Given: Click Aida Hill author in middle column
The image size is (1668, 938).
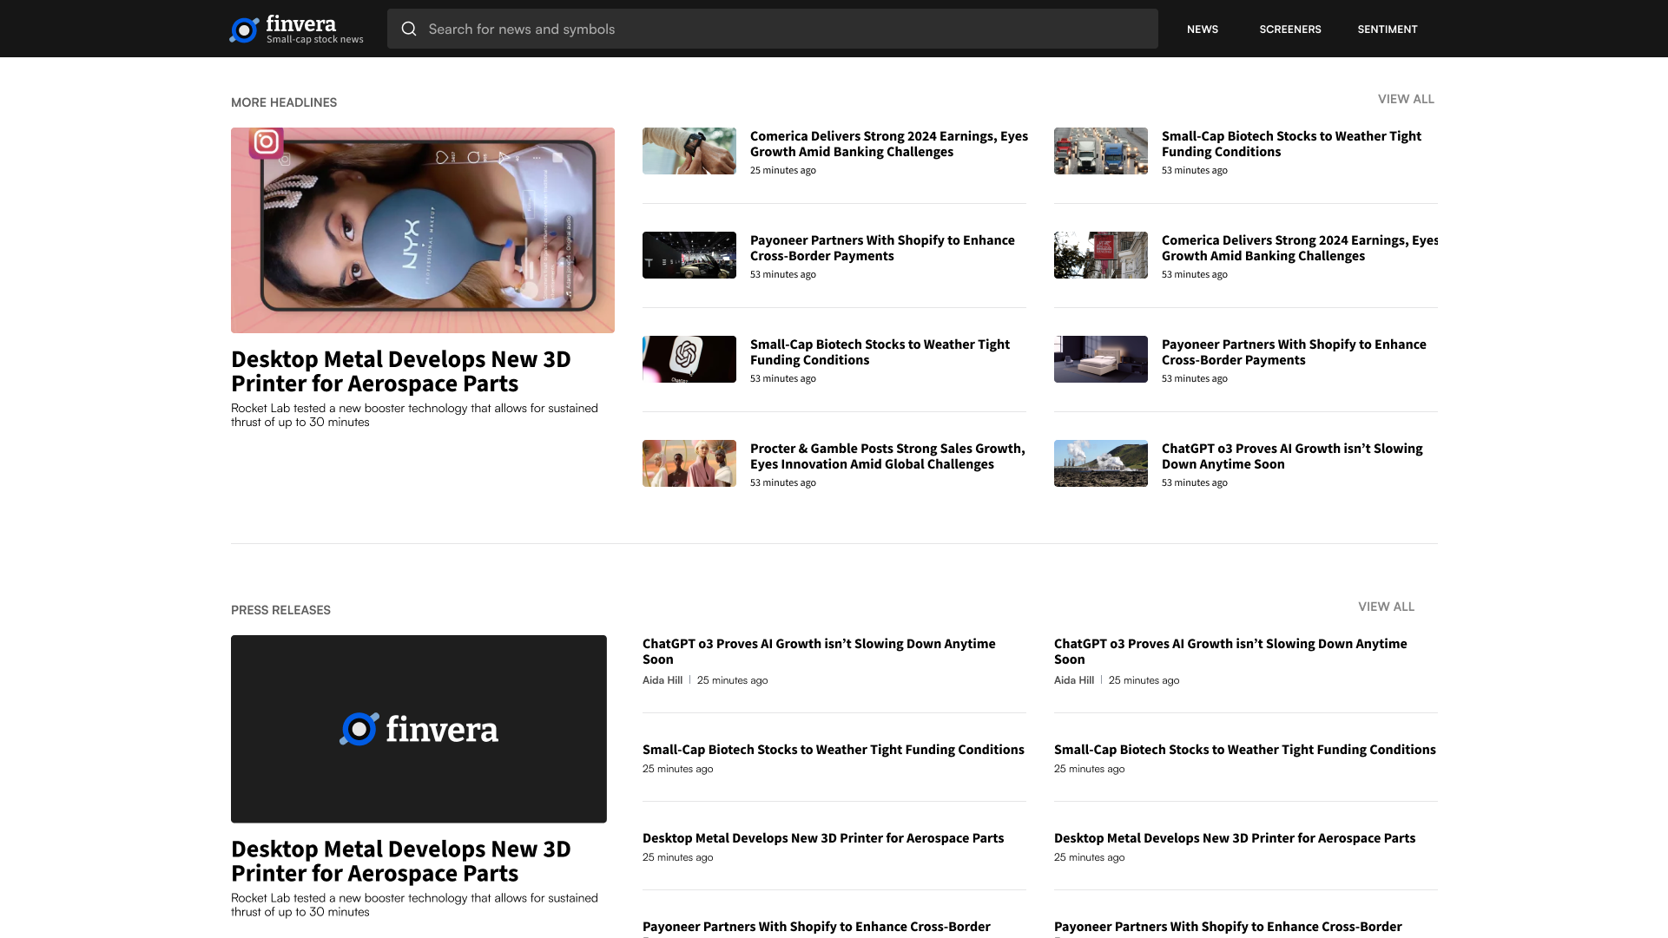Looking at the screenshot, I should click(662, 680).
